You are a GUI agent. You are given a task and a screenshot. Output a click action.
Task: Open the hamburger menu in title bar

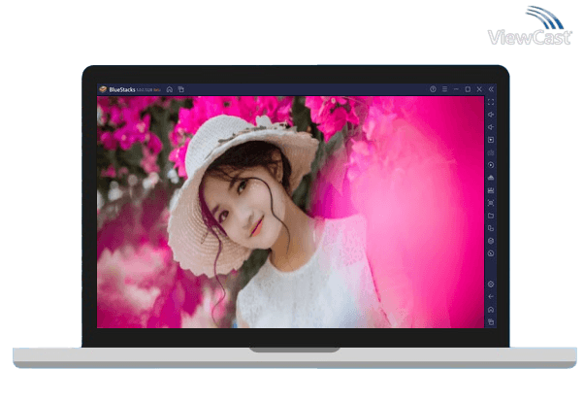(x=444, y=89)
